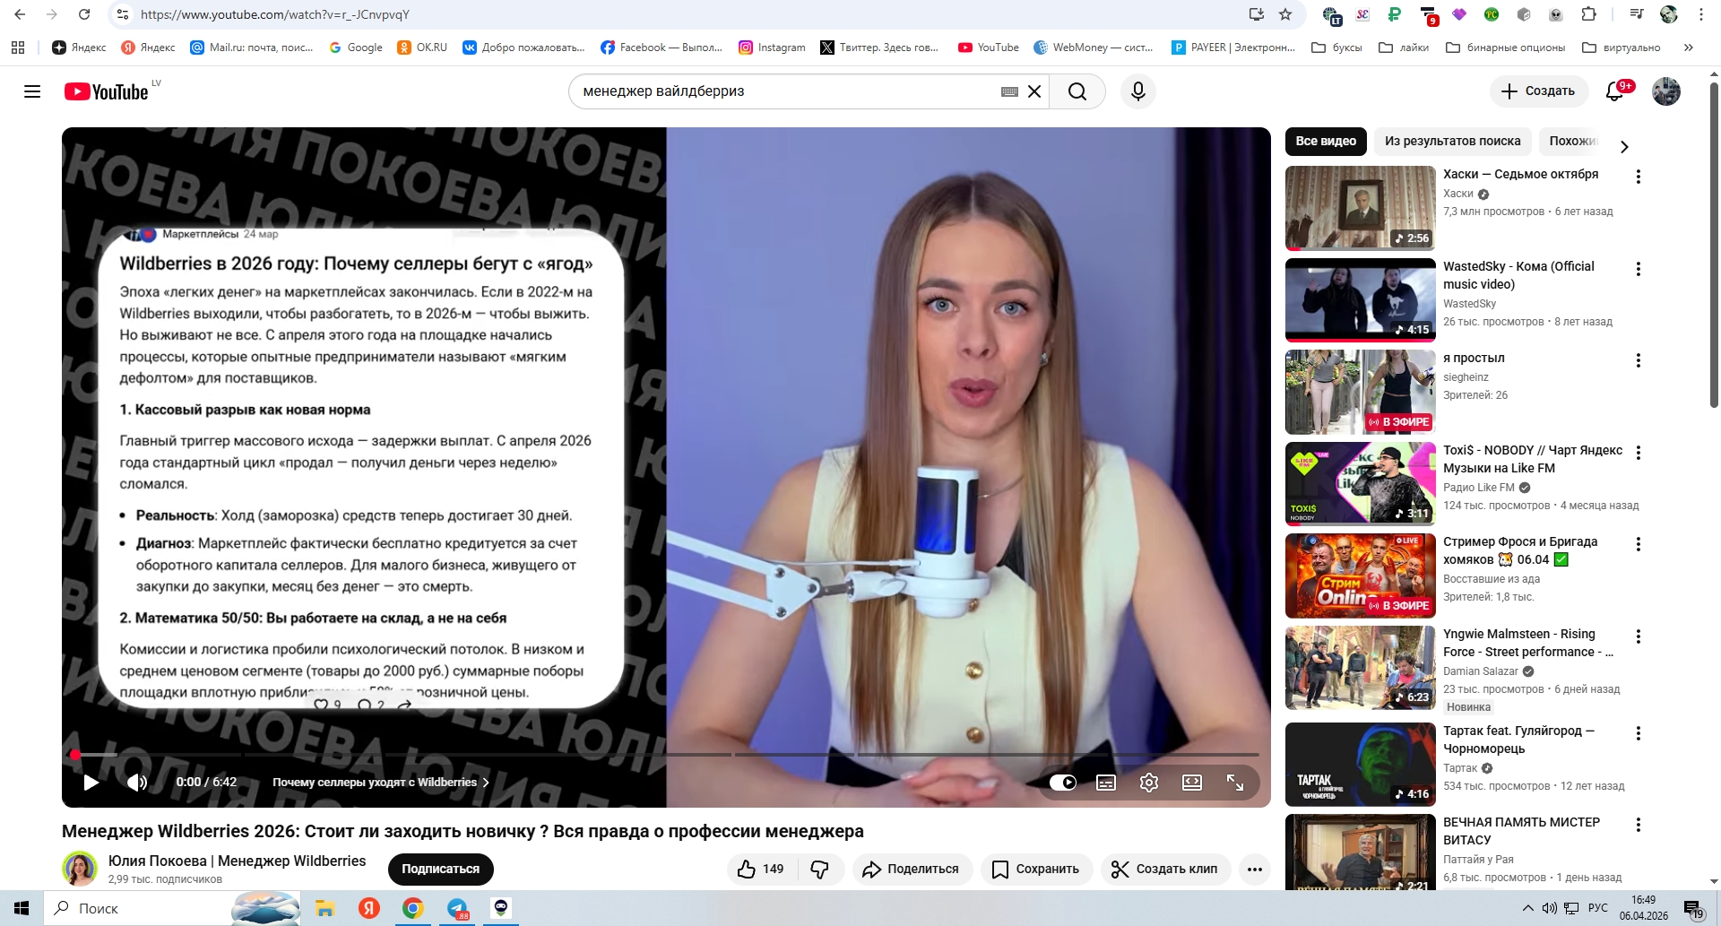
Task: Open more actions three-dot menu below video
Action: pos(1254,869)
